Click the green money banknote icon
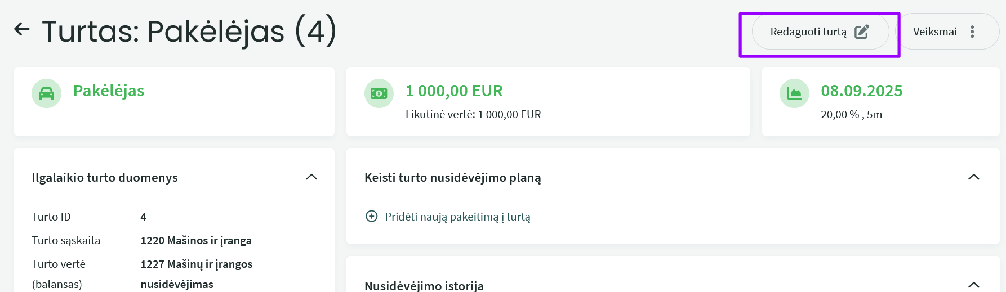Image resolution: width=1006 pixels, height=292 pixels. tap(379, 93)
